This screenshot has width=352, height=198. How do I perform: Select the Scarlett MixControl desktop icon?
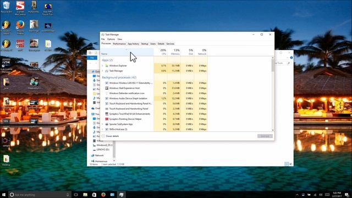(20, 8)
